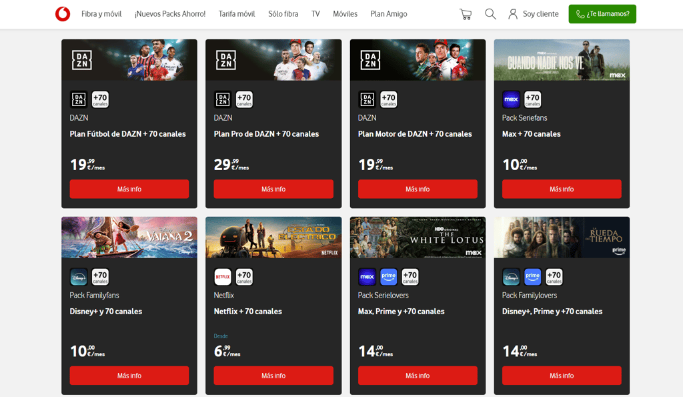Click title Netflix + 70 canales
Viewport: 683px width, 397px height.
coord(248,311)
